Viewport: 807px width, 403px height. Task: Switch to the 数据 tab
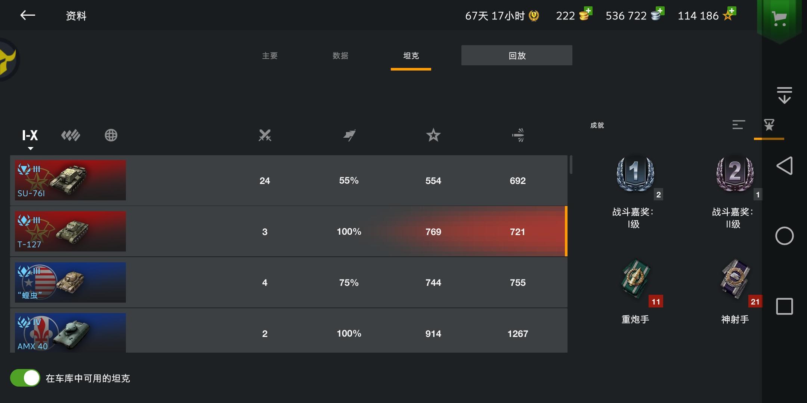pos(340,56)
